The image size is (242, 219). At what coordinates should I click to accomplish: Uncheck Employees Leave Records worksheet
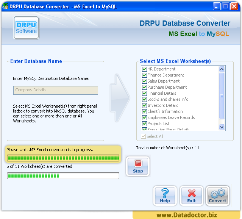144,117
